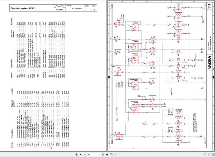Click the xenon lights note on schematic

click(x=195, y=123)
